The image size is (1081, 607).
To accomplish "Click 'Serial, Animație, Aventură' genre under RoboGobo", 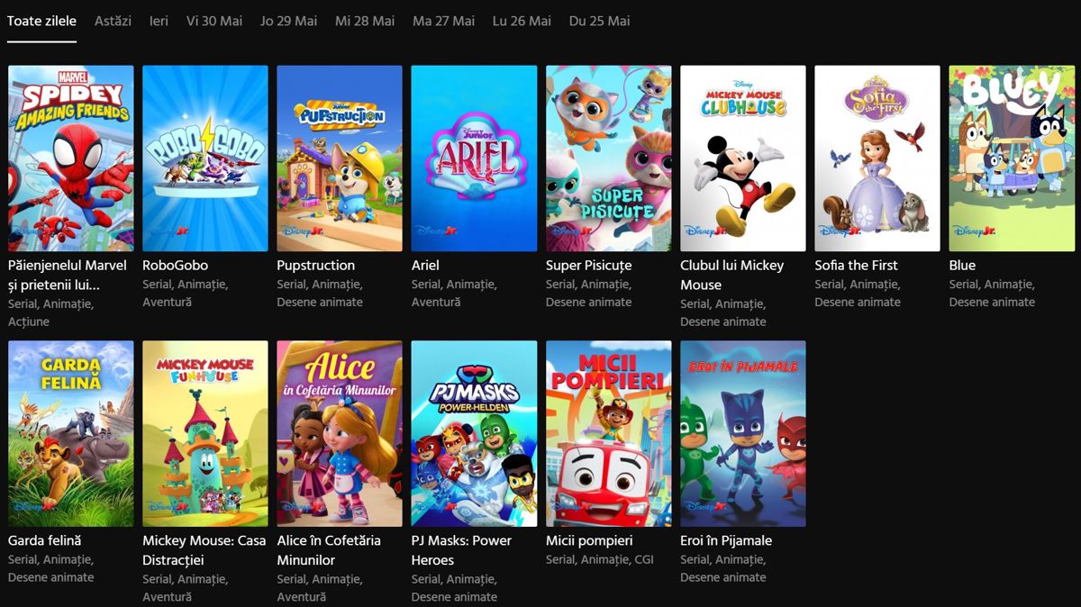I will tap(186, 293).
